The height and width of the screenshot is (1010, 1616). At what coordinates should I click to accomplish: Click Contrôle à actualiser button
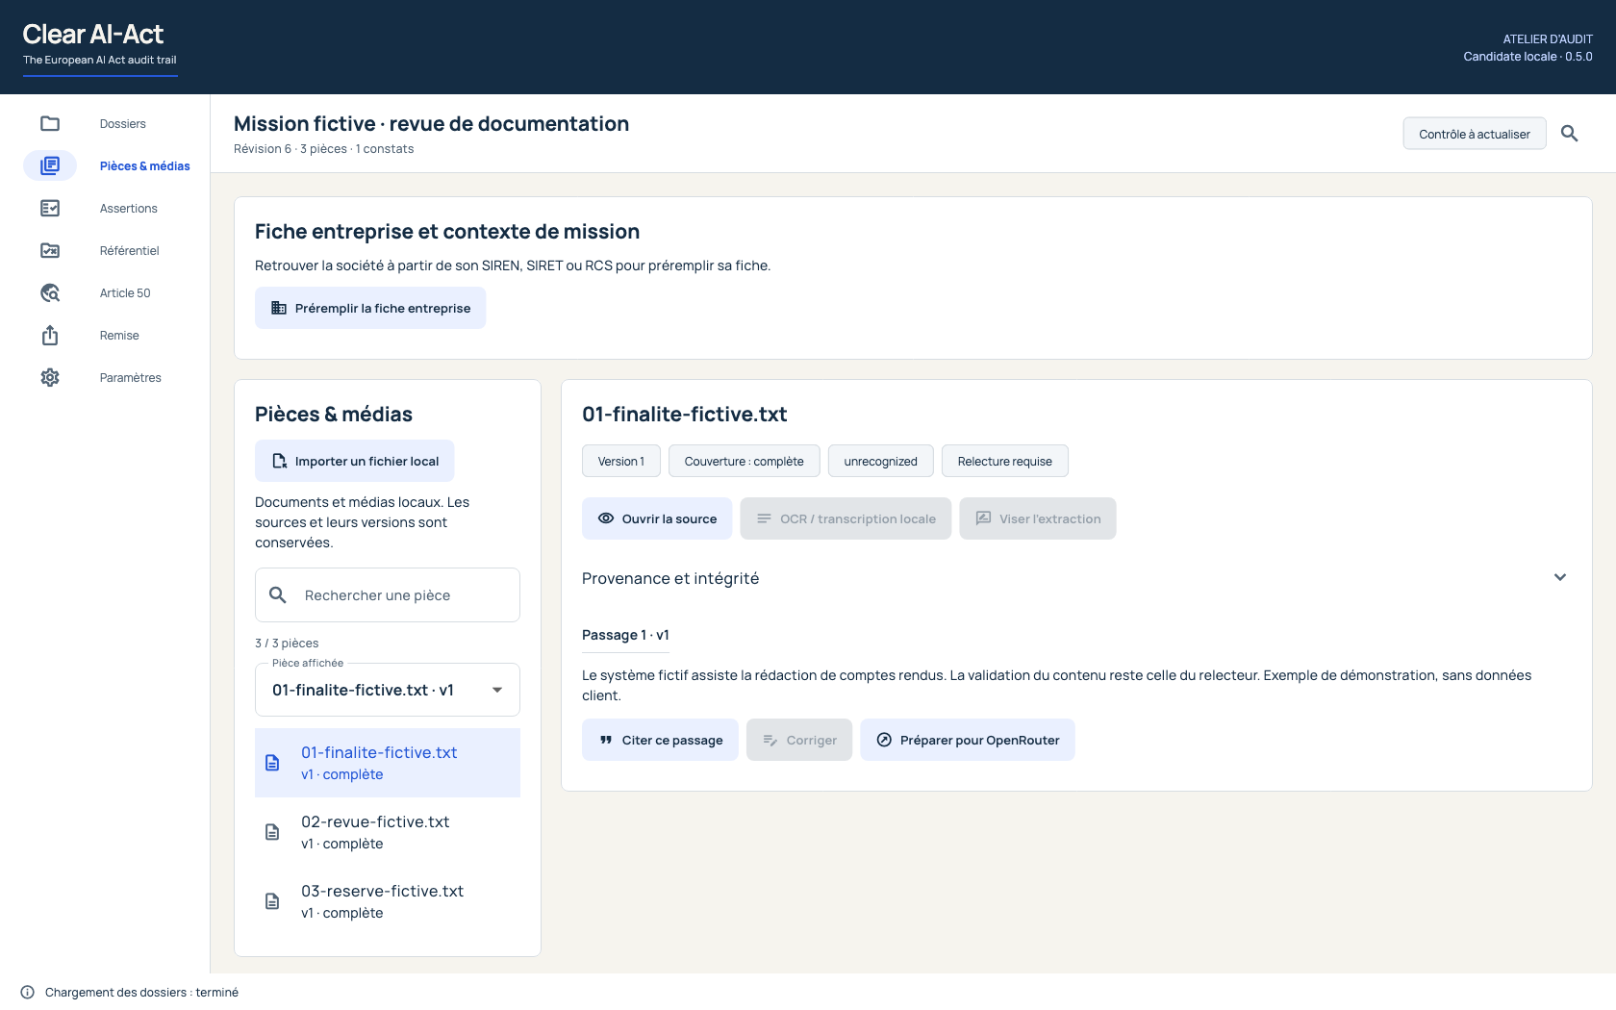[x=1475, y=134]
